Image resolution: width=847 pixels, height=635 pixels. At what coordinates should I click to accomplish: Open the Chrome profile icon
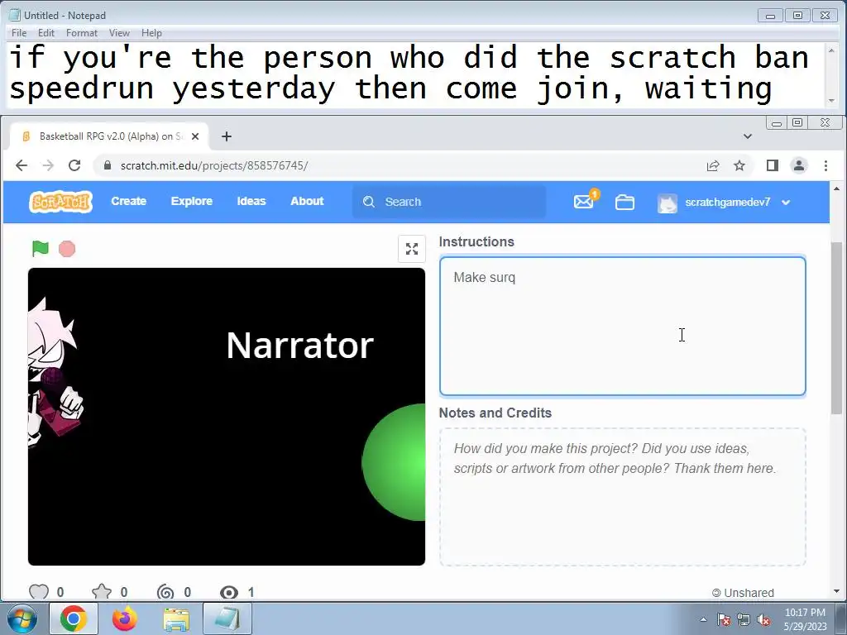pyautogui.click(x=799, y=165)
